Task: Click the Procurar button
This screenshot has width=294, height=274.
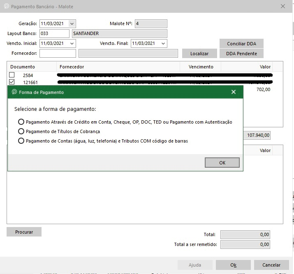Action: [24, 232]
